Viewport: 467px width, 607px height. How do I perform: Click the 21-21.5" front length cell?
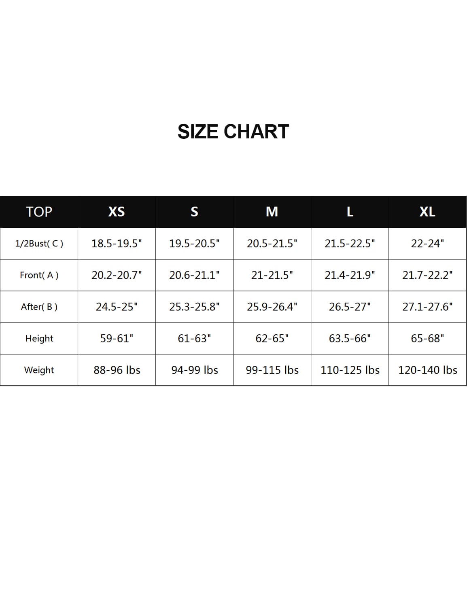tap(272, 275)
